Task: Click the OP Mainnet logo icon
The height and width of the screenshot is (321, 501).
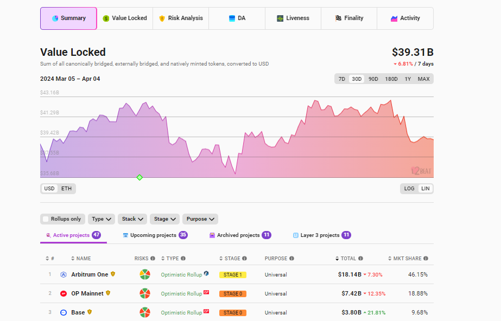Action: point(64,293)
